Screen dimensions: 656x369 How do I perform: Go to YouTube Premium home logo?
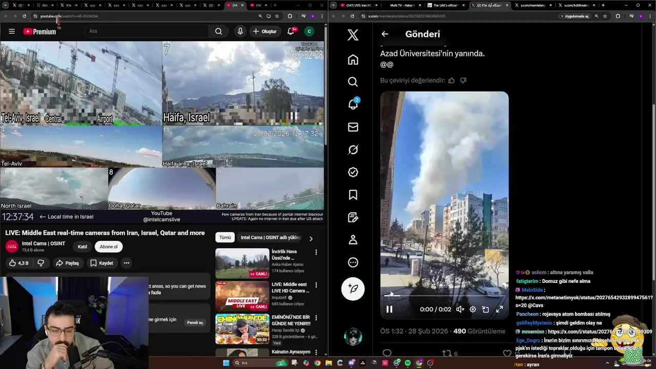tap(40, 31)
